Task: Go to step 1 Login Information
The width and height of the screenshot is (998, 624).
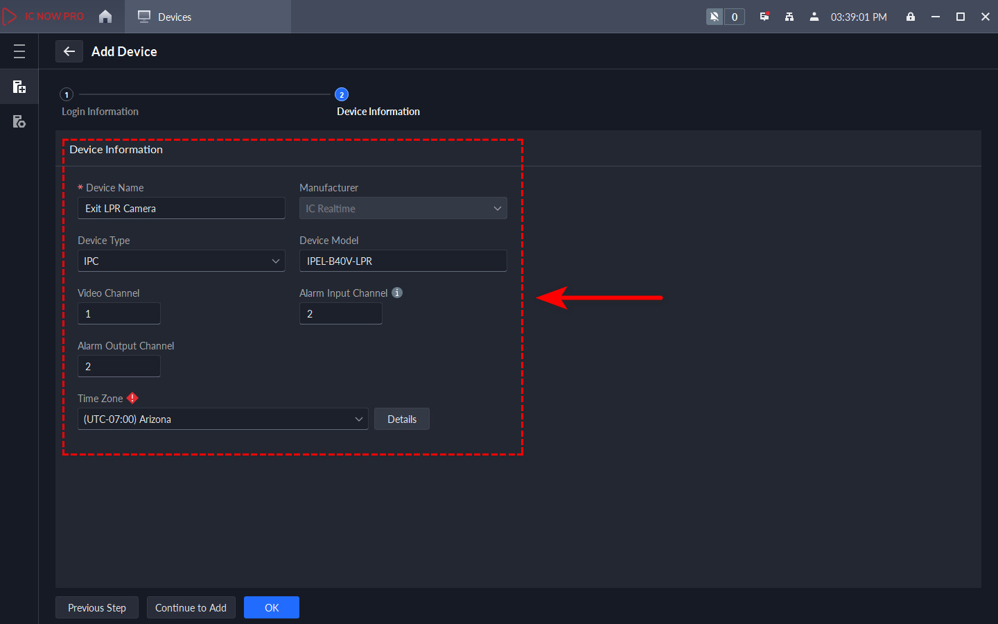Action: pyautogui.click(x=67, y=95)
